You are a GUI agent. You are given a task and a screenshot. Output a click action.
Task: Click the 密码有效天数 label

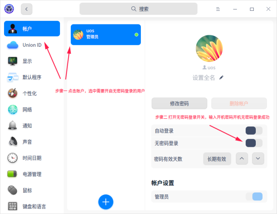[x=168, y=159]
